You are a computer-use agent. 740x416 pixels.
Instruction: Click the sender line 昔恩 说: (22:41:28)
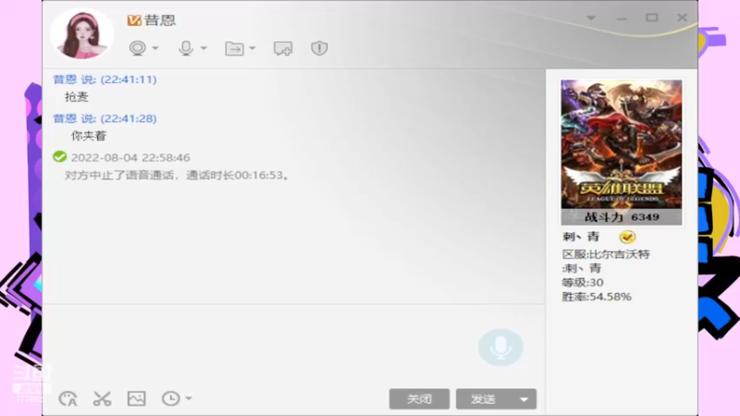tap(105, 118)
